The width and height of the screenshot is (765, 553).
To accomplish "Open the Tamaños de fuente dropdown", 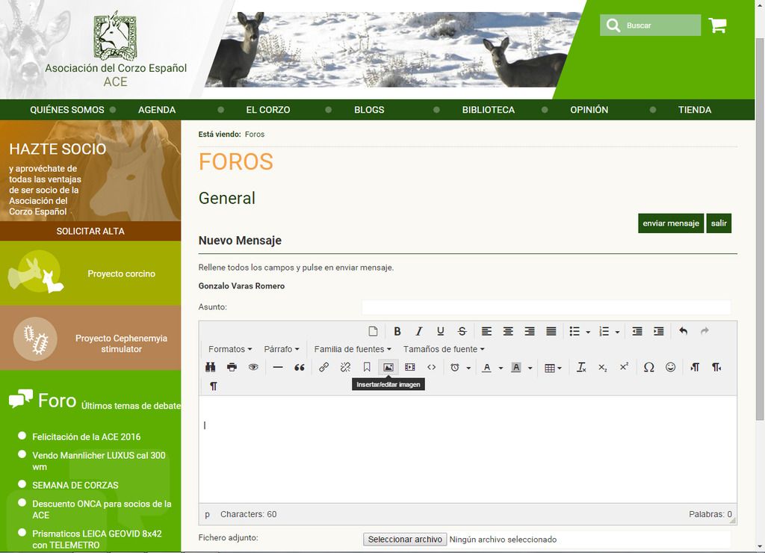I will [444, 349].
